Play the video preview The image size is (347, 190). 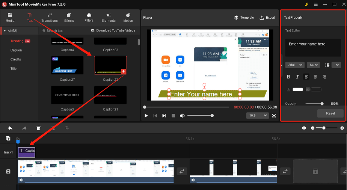click(x=146, y=116)
